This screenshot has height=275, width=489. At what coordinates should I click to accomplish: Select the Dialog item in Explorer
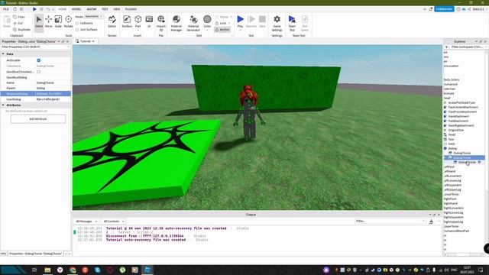point(452,148)
